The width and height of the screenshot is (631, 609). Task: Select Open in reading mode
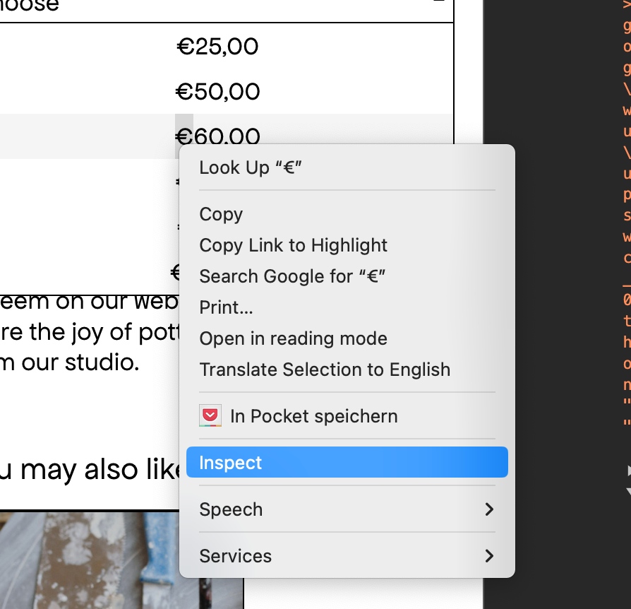pos(293,338)
